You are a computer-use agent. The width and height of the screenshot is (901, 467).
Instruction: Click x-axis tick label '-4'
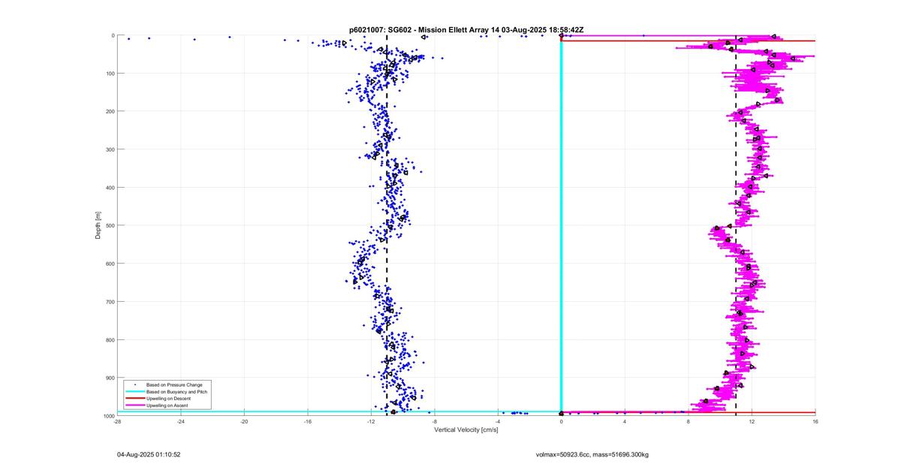(498, 421)
